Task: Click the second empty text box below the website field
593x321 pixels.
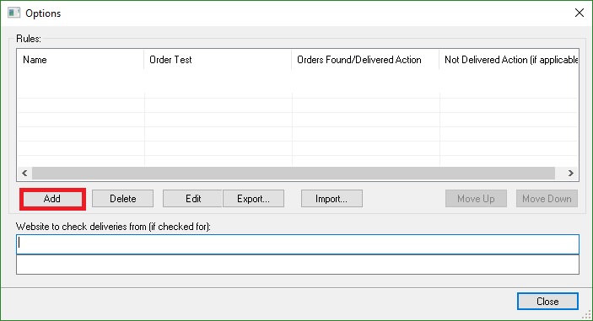Action: [298, 265]
